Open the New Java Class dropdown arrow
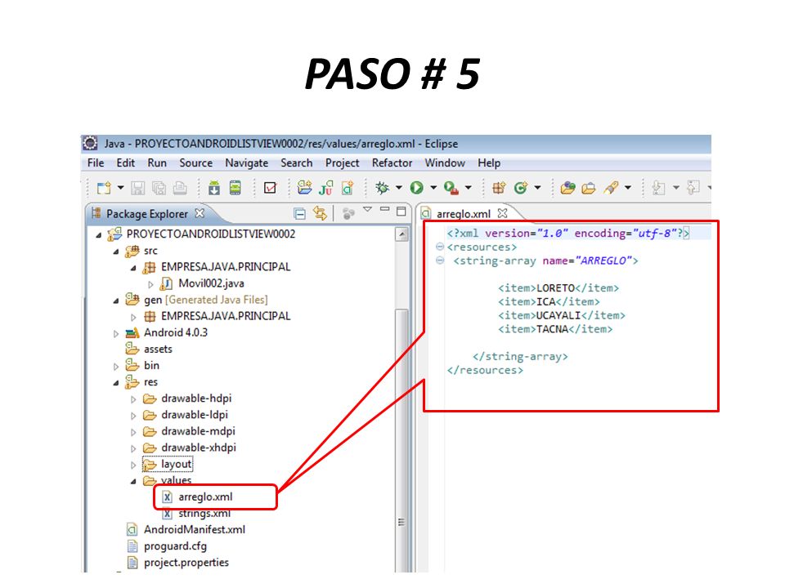785x588 pixels. (x=538, y=188)
